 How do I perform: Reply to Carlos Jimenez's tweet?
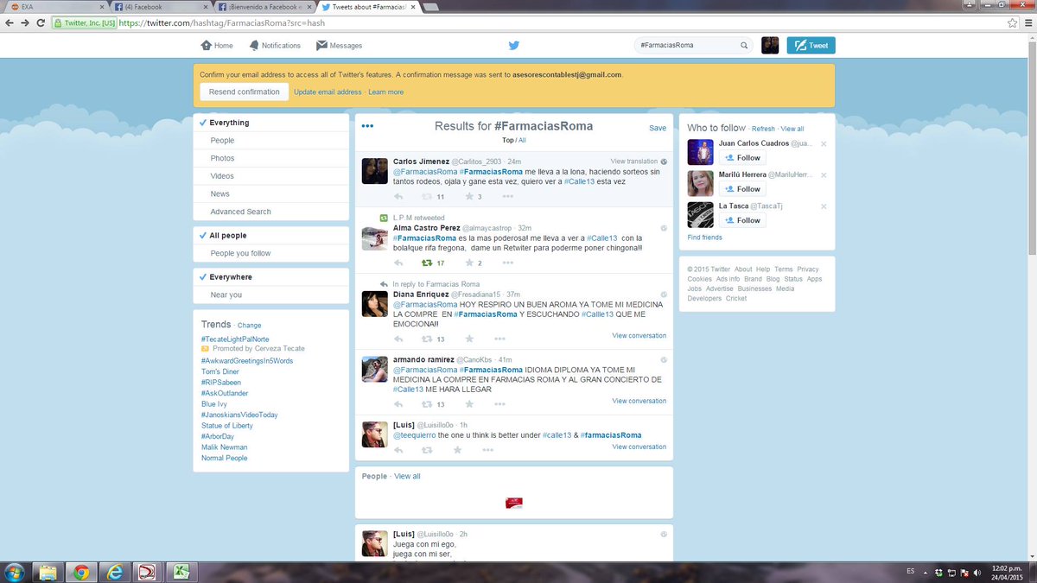coord(398,197)
